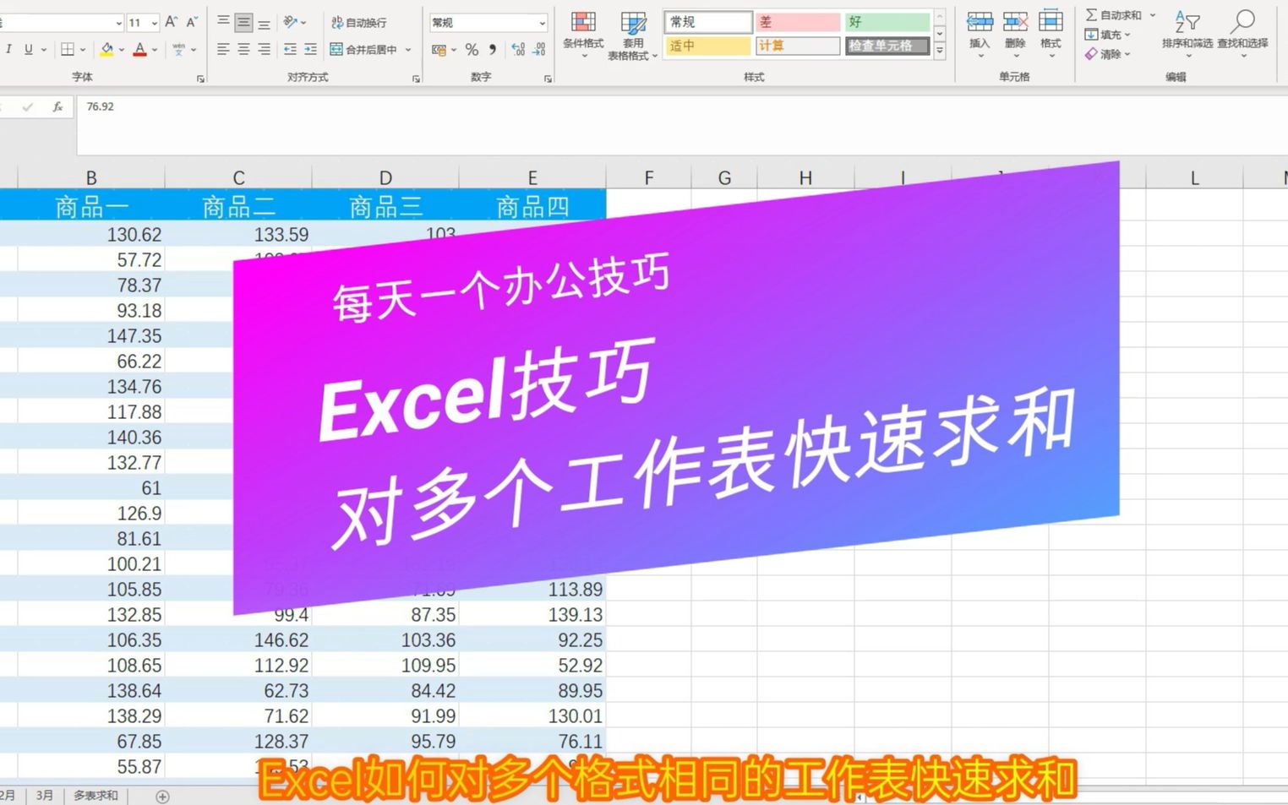Align cell text left
Viewport: 1288px width, 805px height.
pos(223,50)
